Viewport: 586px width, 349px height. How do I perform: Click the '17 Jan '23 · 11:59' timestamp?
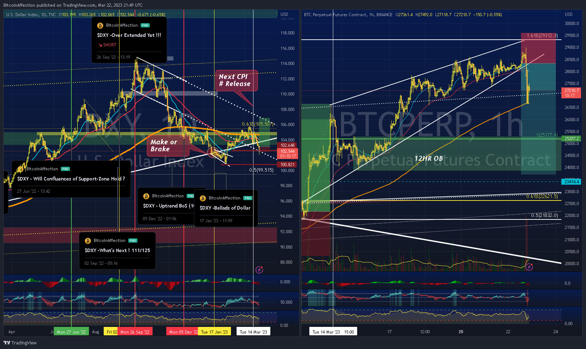[x=216, y=221]
